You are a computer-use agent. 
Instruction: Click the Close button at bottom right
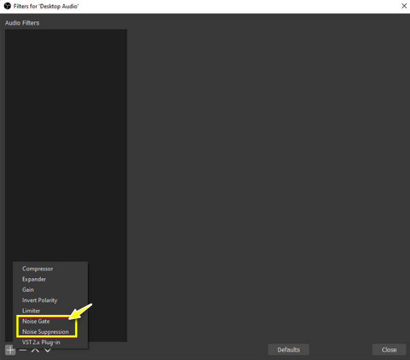click(389, 350)
